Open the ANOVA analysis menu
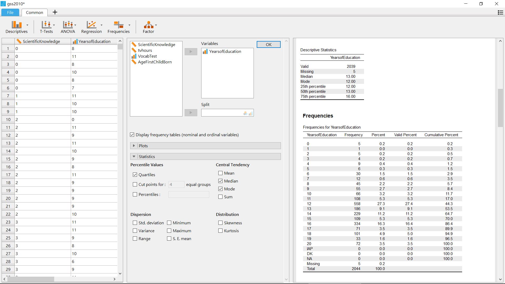Image resolution: width=505 pixels, height=284 pixels. pyautogui.click(x=68, y=27)
